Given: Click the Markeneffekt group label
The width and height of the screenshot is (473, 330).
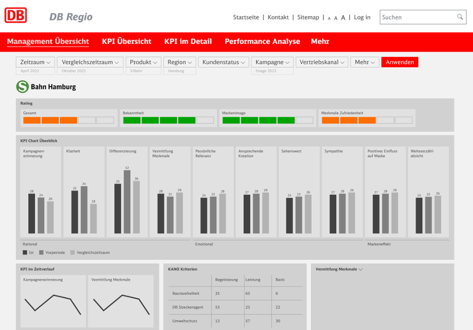Looking at the screenshot, I should click(x=379, y=244).
